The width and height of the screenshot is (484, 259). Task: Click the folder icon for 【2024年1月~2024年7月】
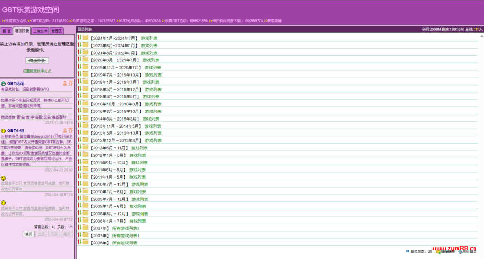pyautogui.click(x=86, y=38)
